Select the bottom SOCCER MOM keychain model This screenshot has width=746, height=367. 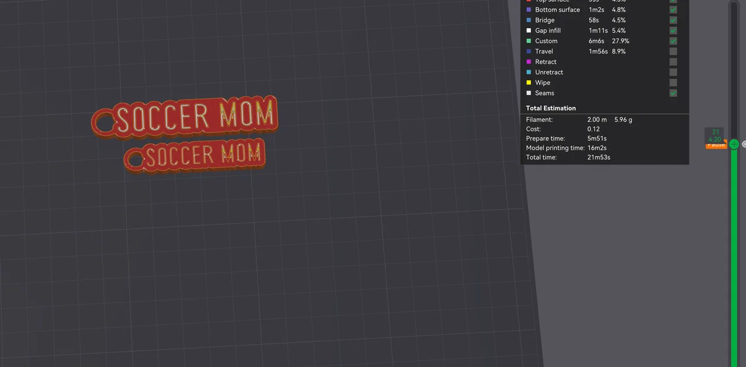pyautogui.click(x=194, y=156)
